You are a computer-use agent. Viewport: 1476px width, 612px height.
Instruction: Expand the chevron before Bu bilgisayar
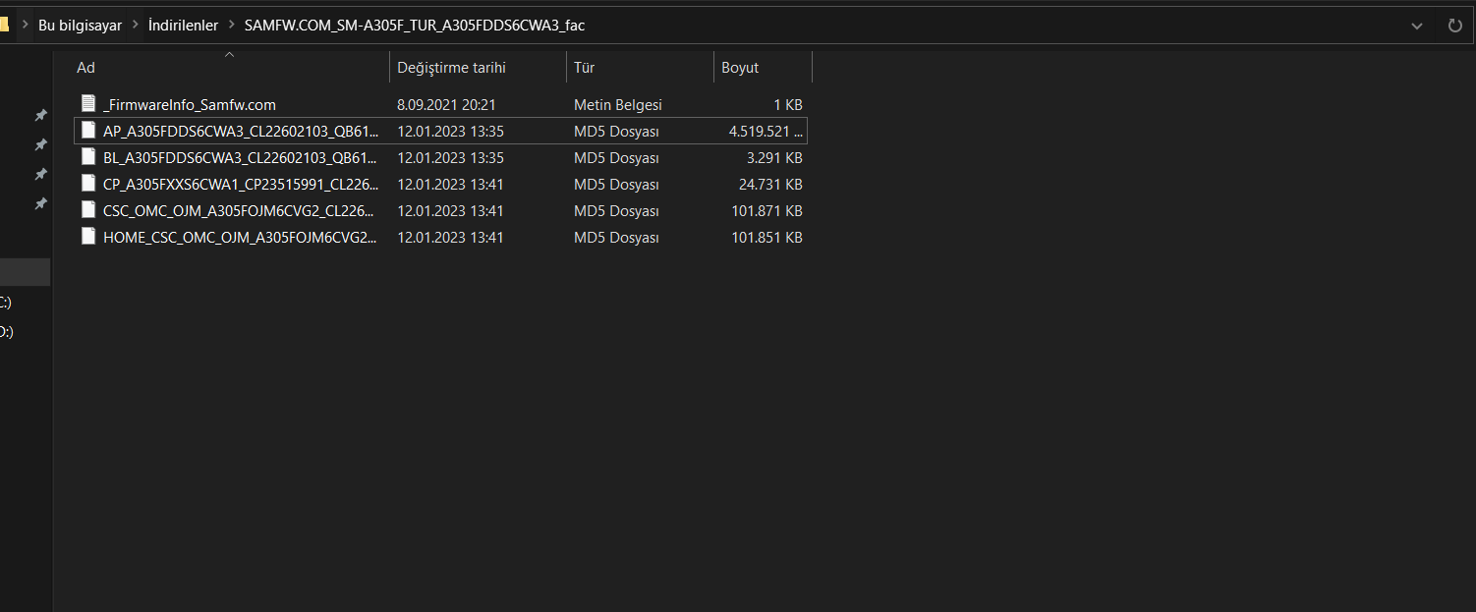click(x=25, y=26)
